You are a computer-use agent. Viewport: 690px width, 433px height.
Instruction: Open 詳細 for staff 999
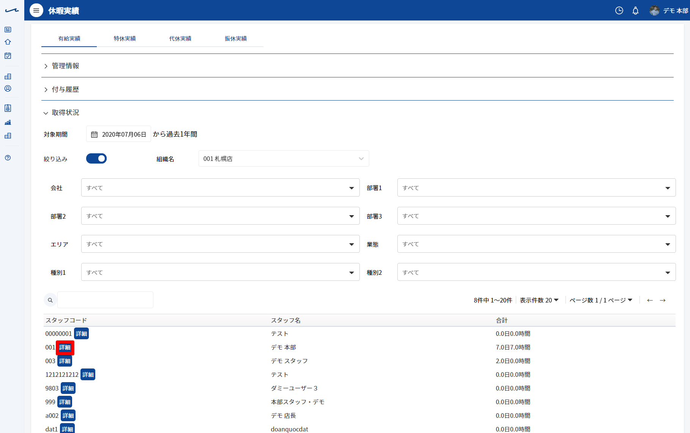point(65,402)
